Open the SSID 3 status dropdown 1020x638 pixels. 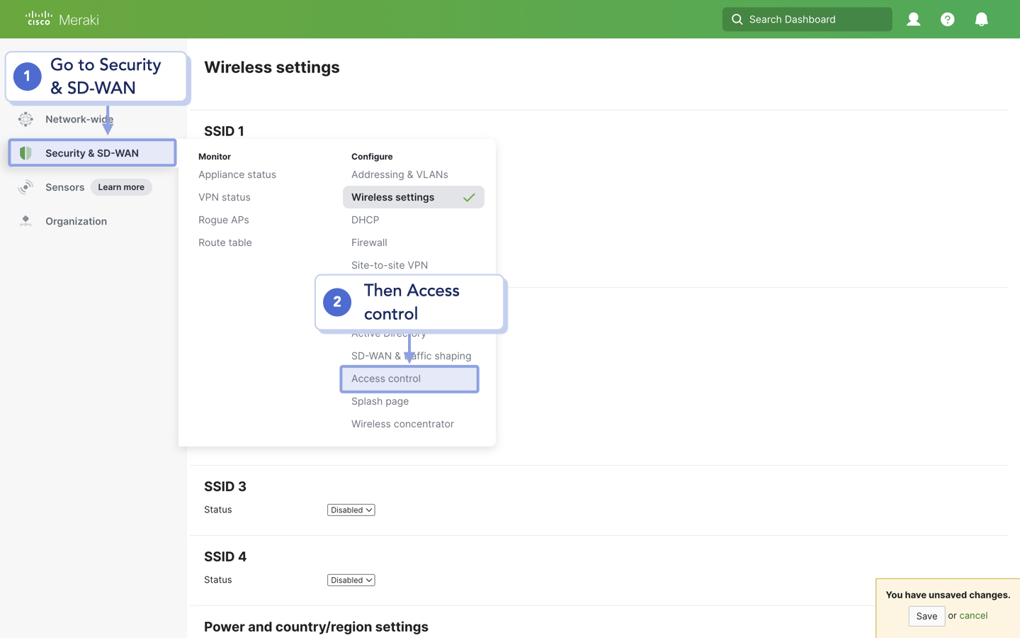coord(351,509)
